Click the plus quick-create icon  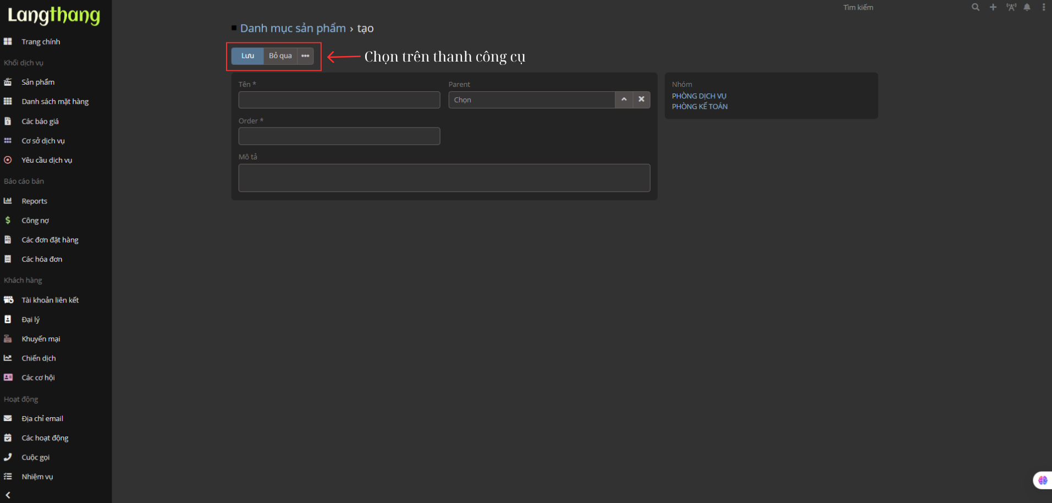click(x=993, y=7)
